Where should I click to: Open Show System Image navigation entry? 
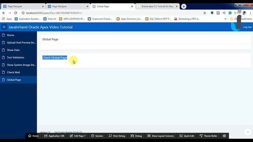pyautogui.click(x=19, y=65)
